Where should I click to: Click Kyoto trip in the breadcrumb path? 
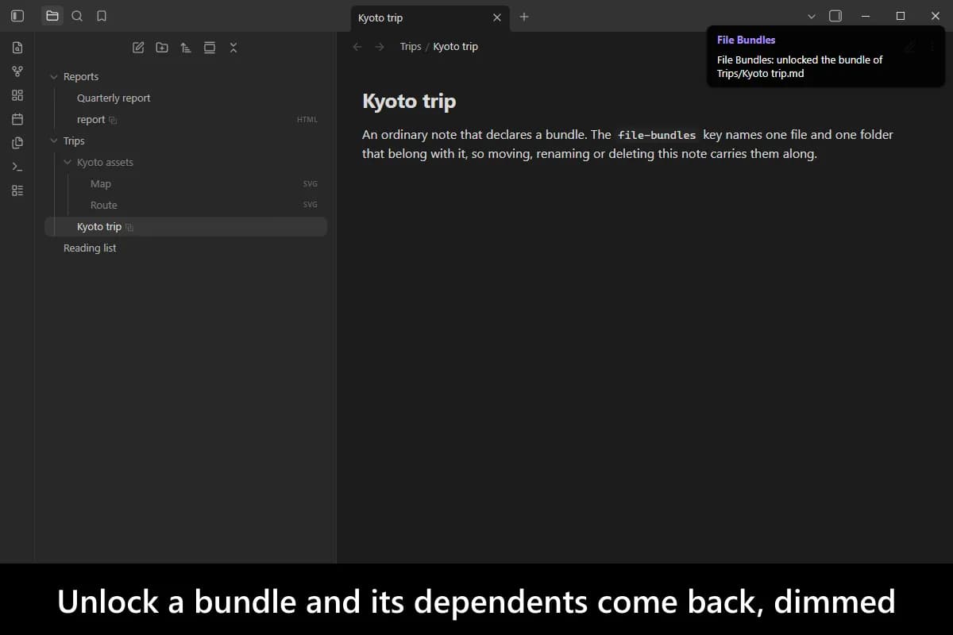tap(456, 47)
